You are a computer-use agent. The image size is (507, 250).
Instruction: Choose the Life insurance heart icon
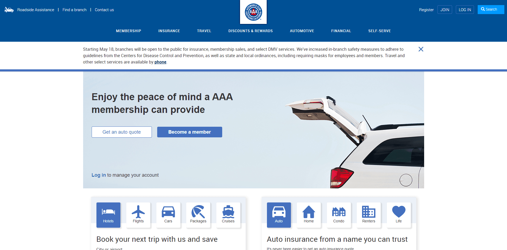click(x=399, y=215)
